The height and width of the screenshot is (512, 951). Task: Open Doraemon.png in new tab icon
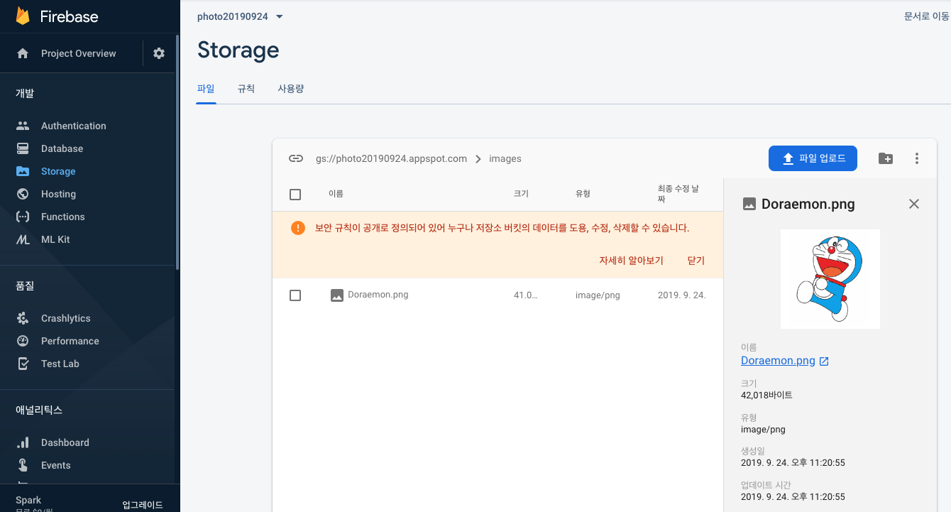tap(824, 361)
